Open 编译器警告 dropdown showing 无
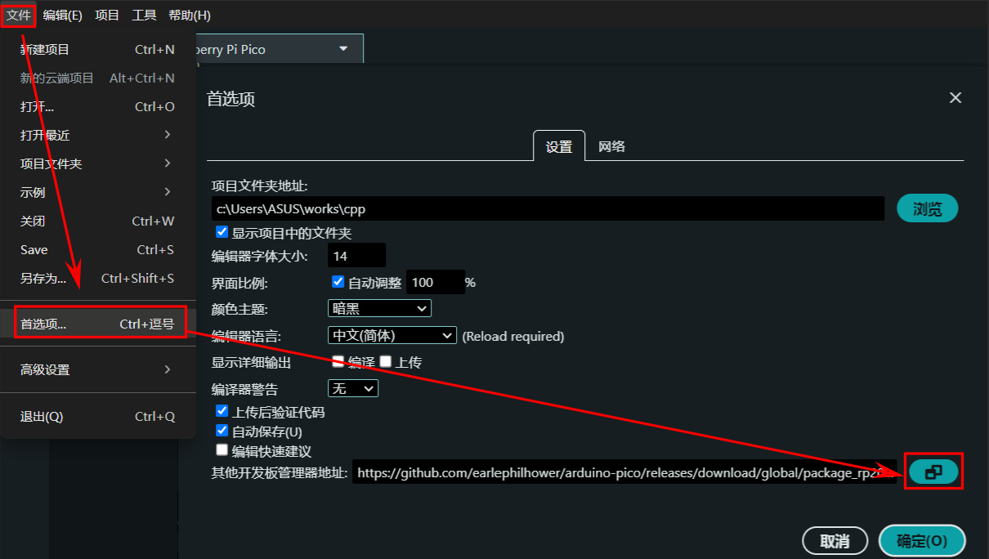989x559 pixels. point(353,388)
